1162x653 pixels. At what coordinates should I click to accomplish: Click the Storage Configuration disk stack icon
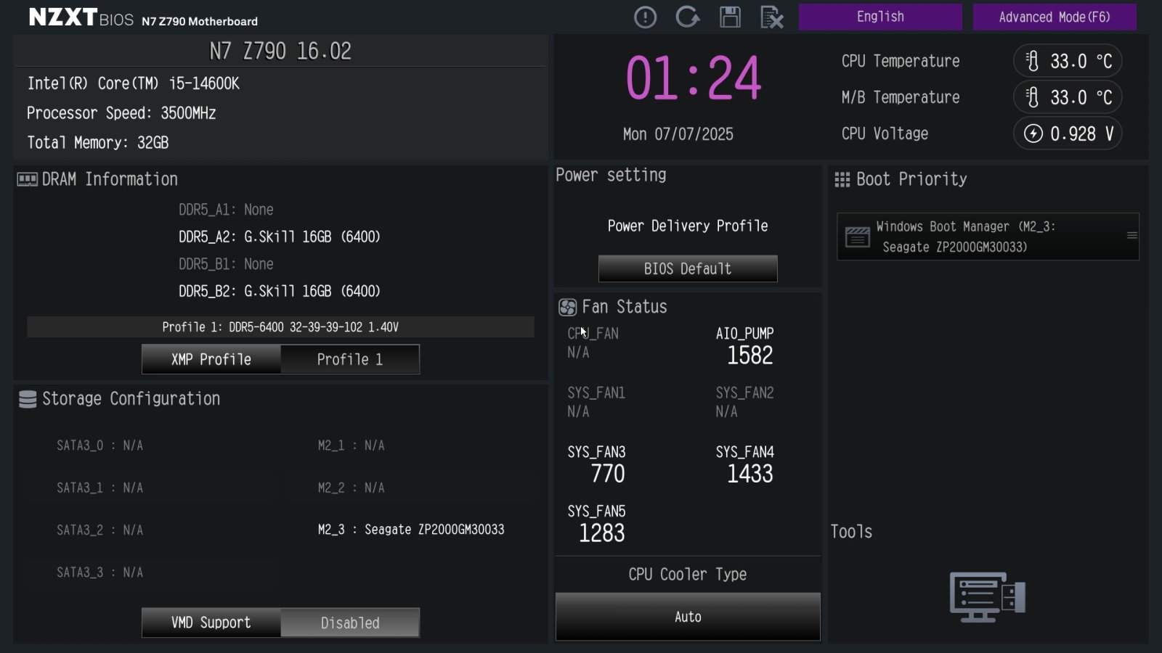click(x=28, y=400)
